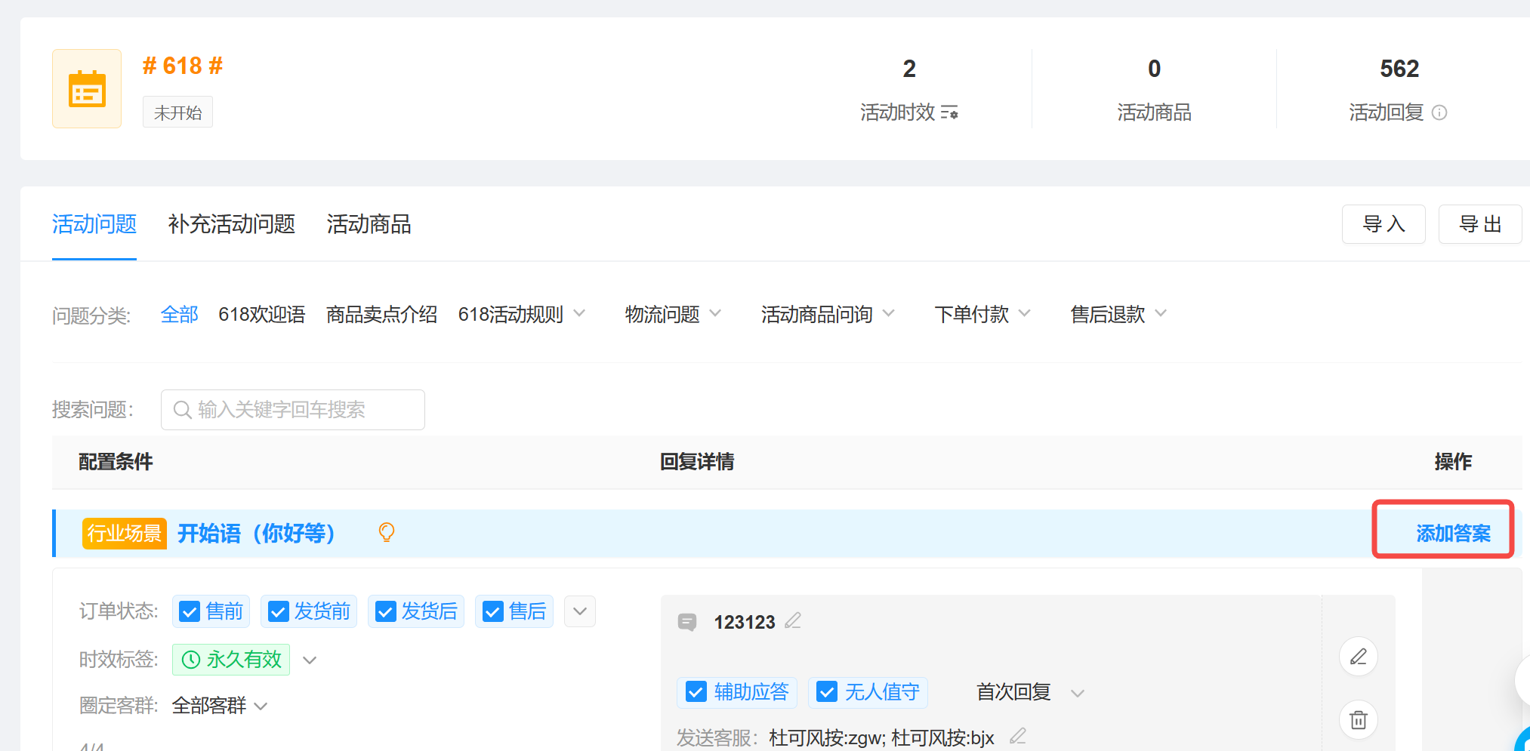
Task: Focus the keyword search input field
Action: [x=293, y=410]
